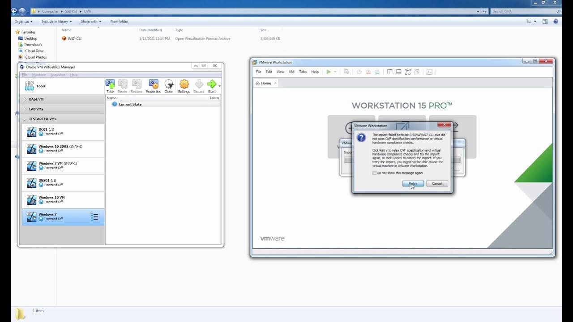Toggle the thumbnail bar icon in VMware
This screenshot has width=573, height=322.
(x=398, y=72)
